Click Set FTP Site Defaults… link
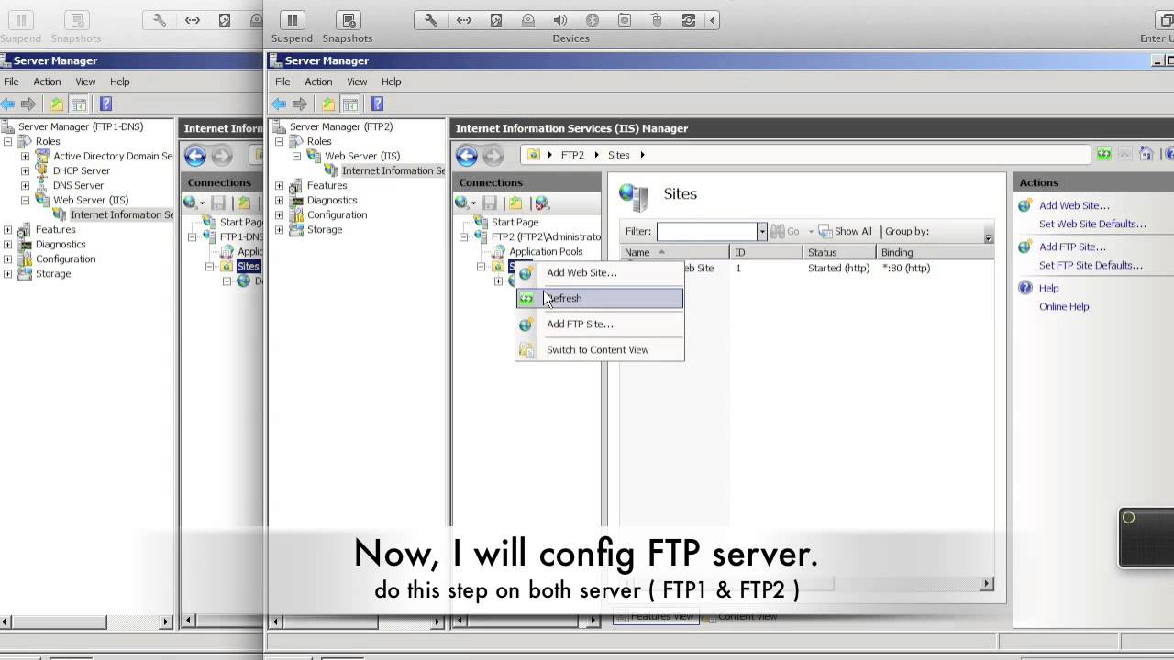Image resolution: width=1174 pixels, height=660 pixels. pyautogui.click(x=1091, y=265)
